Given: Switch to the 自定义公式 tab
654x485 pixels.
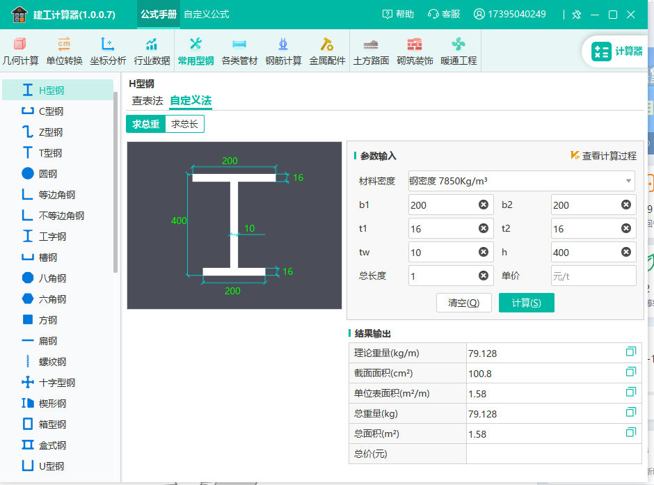Looking at the screenshot, I should point(207,14).
